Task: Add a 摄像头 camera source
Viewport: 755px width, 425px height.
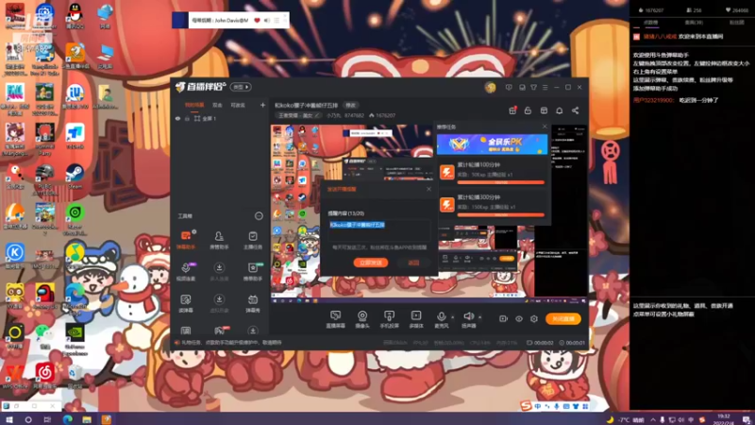Action: click(x=362, y=319)
